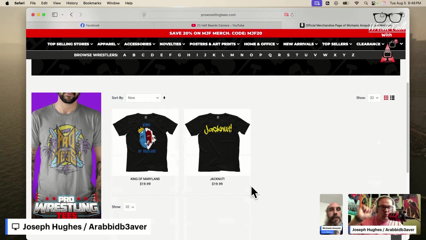Expand the Accessories menu

coord(139,44)
